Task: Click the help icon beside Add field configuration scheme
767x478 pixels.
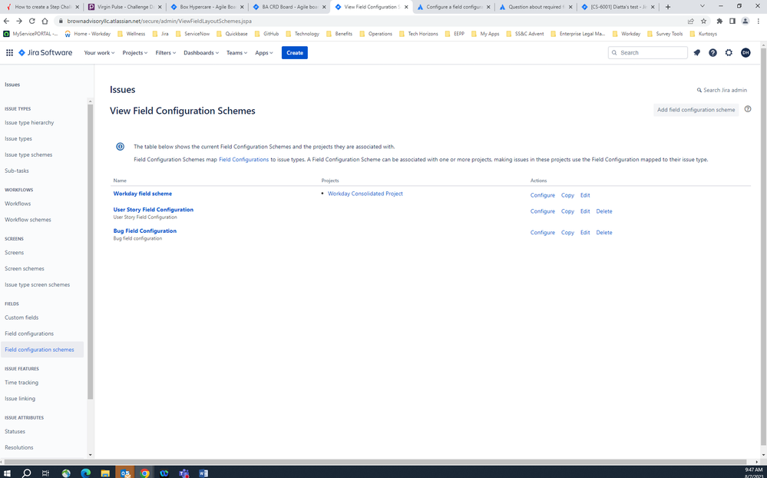Action: point(748,109)
